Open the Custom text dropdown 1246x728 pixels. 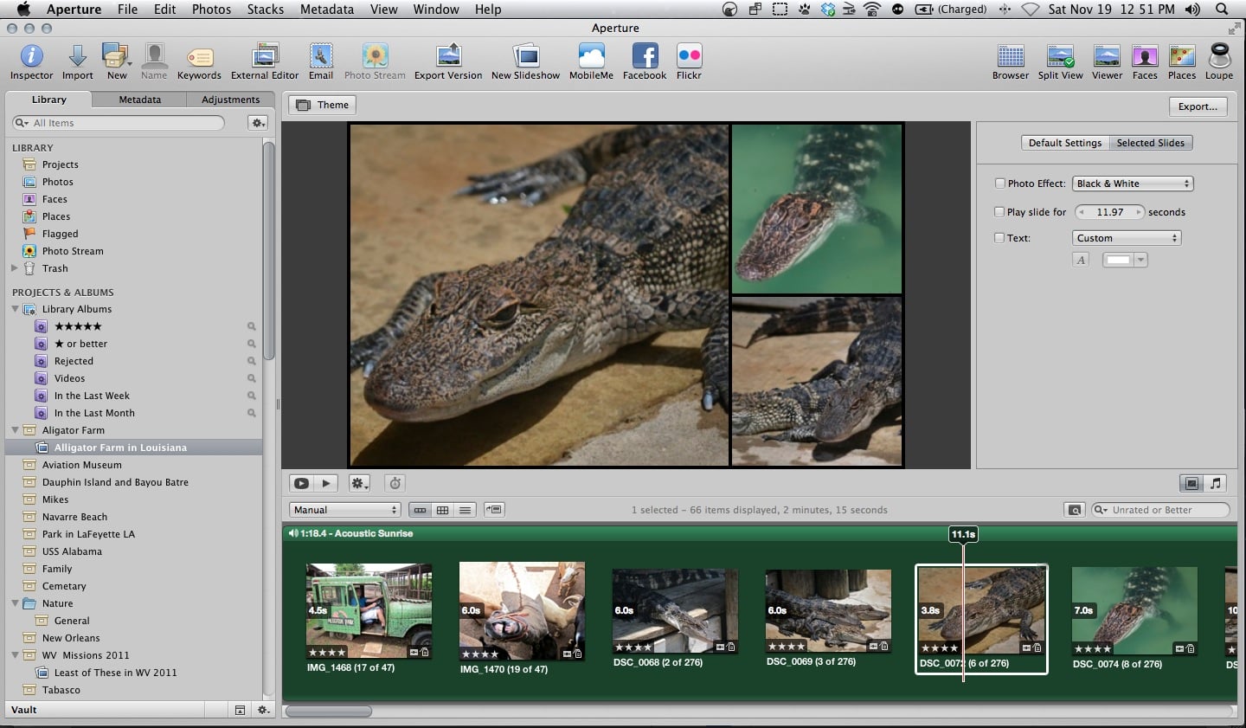pos(1127,238)
